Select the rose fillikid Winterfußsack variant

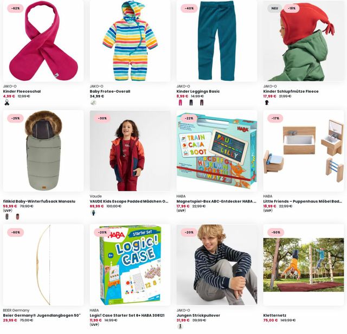pyautogui.click(x=17, y=216)
